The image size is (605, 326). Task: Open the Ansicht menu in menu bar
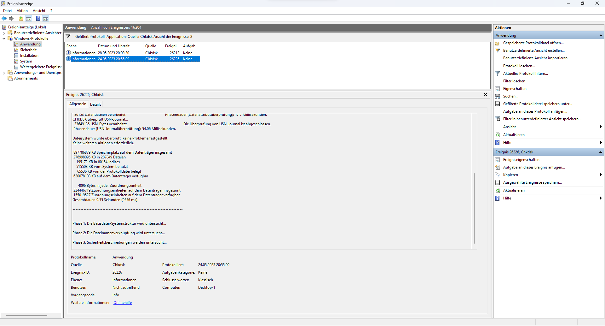[x=39, y=11]
